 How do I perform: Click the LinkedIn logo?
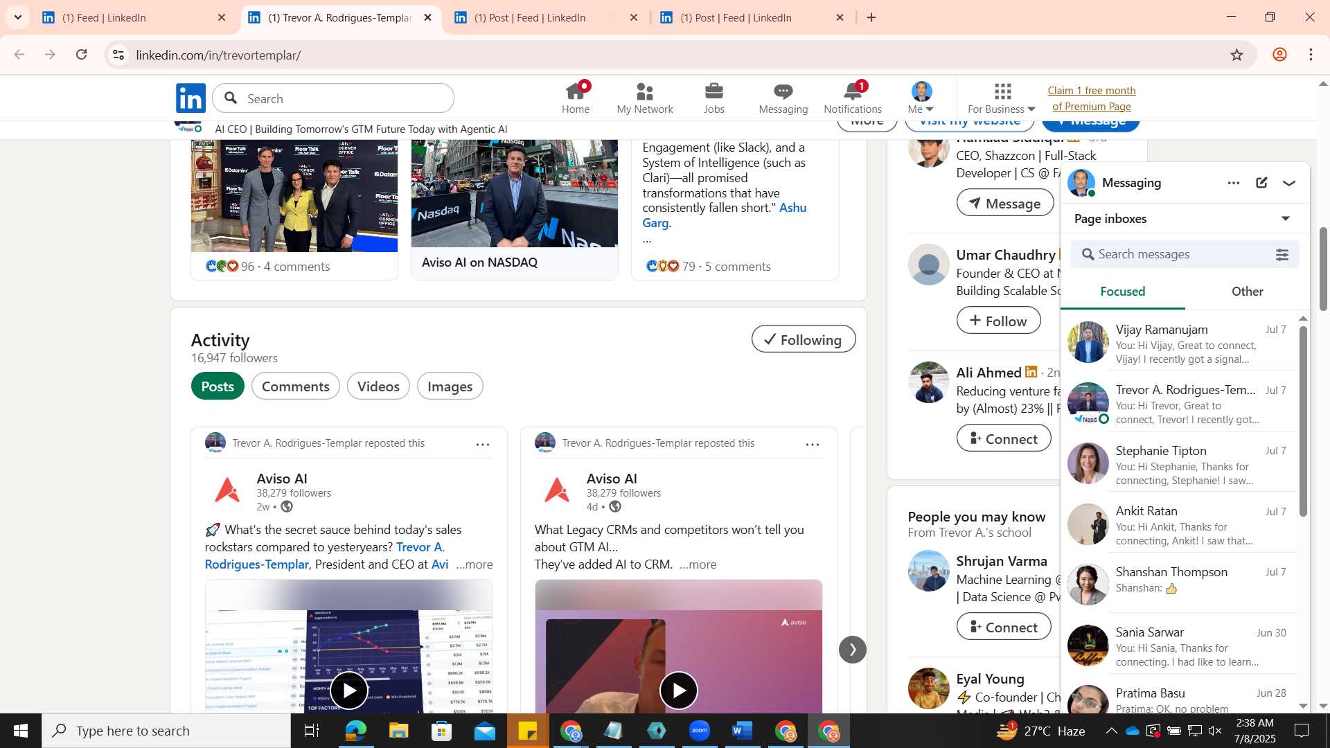(190, 98)
